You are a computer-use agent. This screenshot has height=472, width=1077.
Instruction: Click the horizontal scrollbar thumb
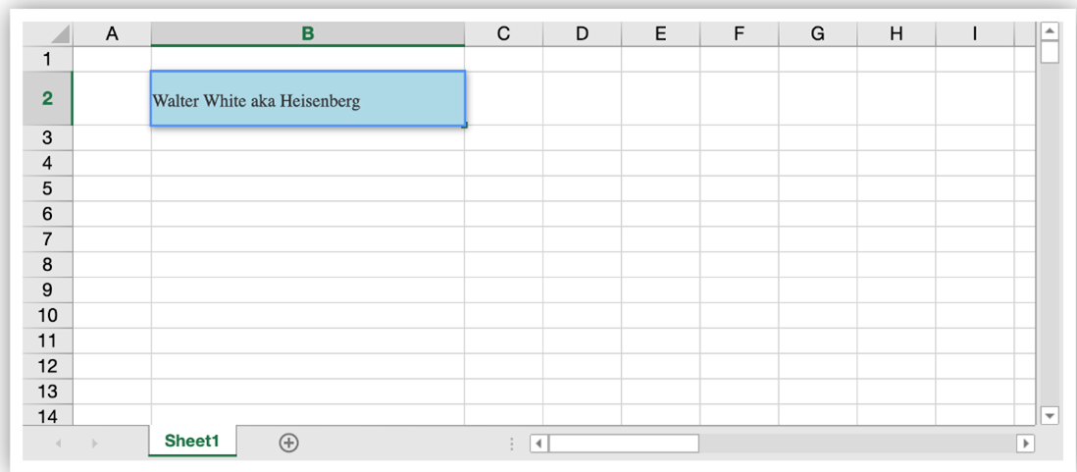tap(623, 444)
